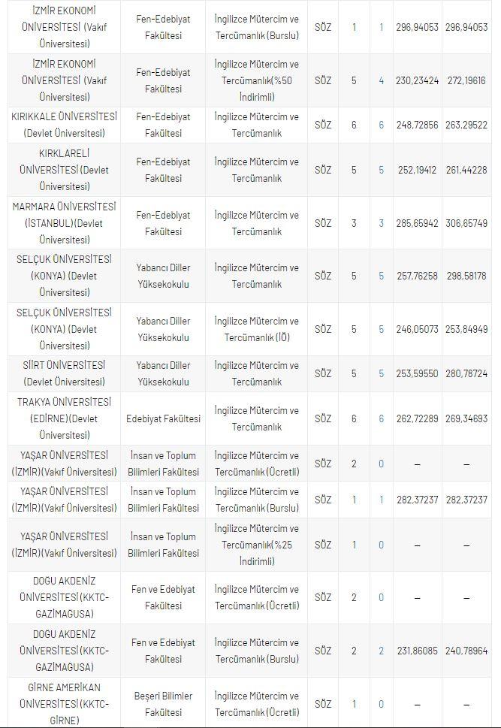Select the blue zero in the Yaşar %25 İndirimli row
501x728 pixels.
(x=381, y=545)
